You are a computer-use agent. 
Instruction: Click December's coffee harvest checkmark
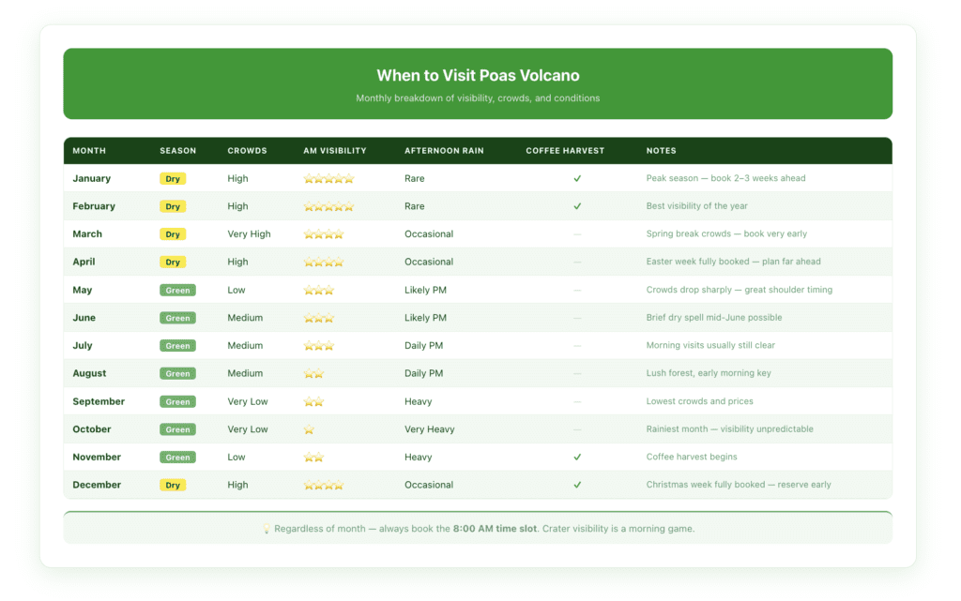click(x=579, y=485)
